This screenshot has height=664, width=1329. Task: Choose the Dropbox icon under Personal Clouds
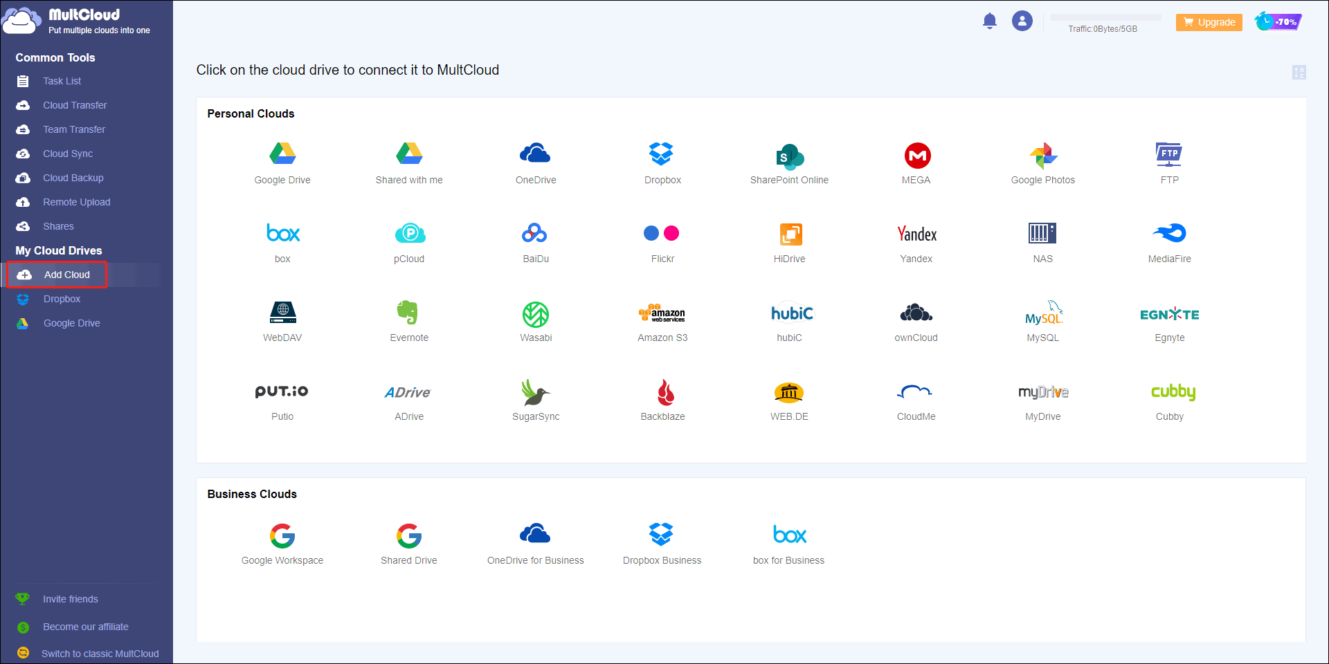pos(662,154)
